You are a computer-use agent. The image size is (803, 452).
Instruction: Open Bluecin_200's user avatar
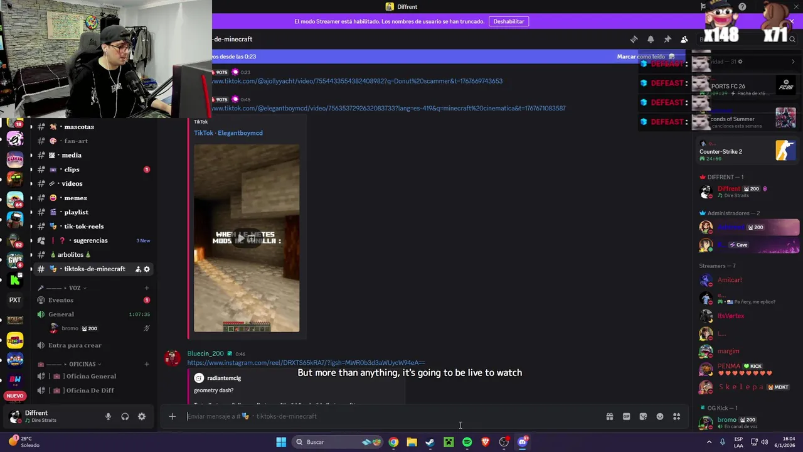(173, 358)
